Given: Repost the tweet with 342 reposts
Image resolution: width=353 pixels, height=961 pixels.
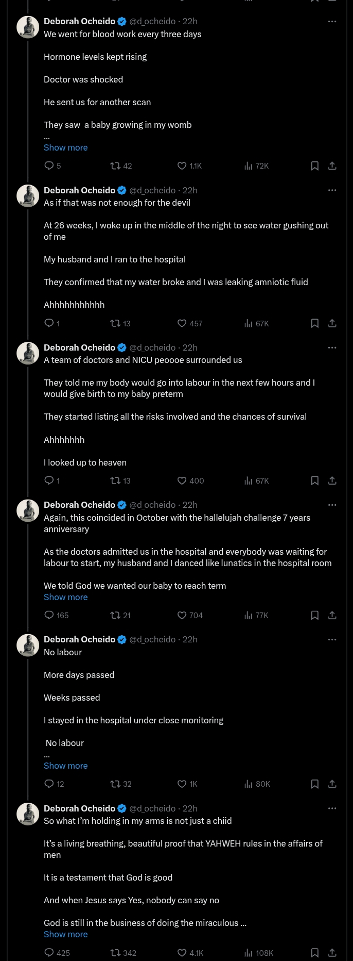Looking at the screenshot, I should [x=115, y=952].
